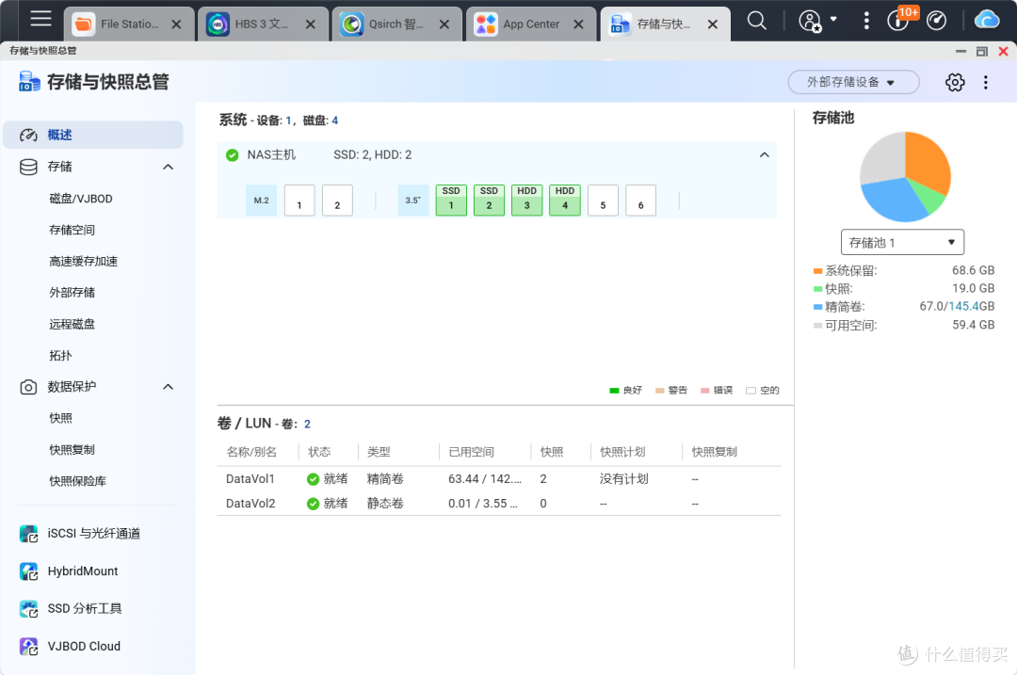1017x675 pixels.
Task: Click the 存储池 usage pie chart
Action: pyautogui.click(x=905, y=176)
